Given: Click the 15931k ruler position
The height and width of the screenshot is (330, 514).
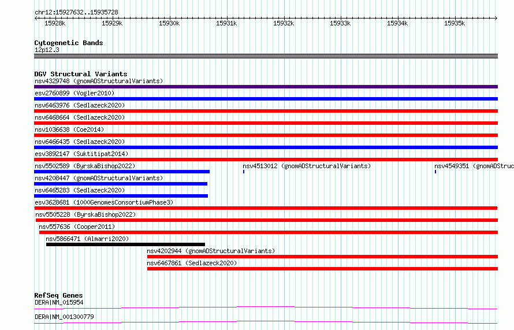Looking at the screenshot, I should [x=226, y=23].
